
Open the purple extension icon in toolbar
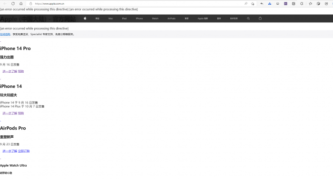coord(285,4)
